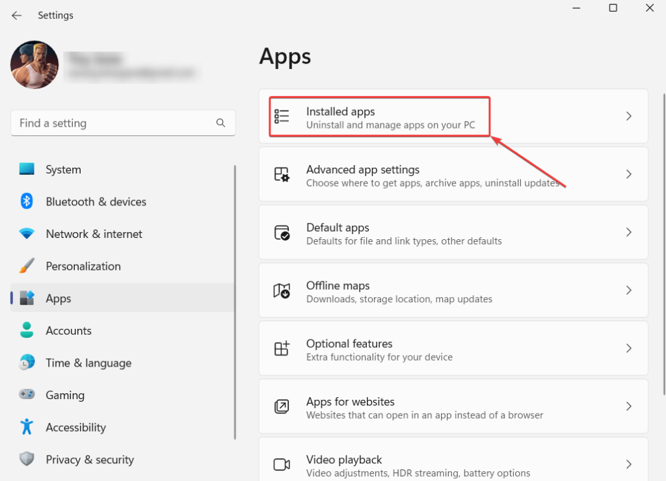Open Network & internet settings

click(x=122, y=234)
